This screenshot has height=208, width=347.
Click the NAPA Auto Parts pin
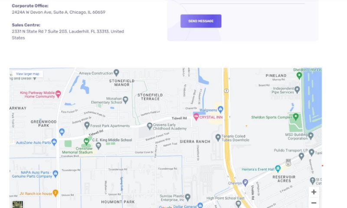coord(56,174)
